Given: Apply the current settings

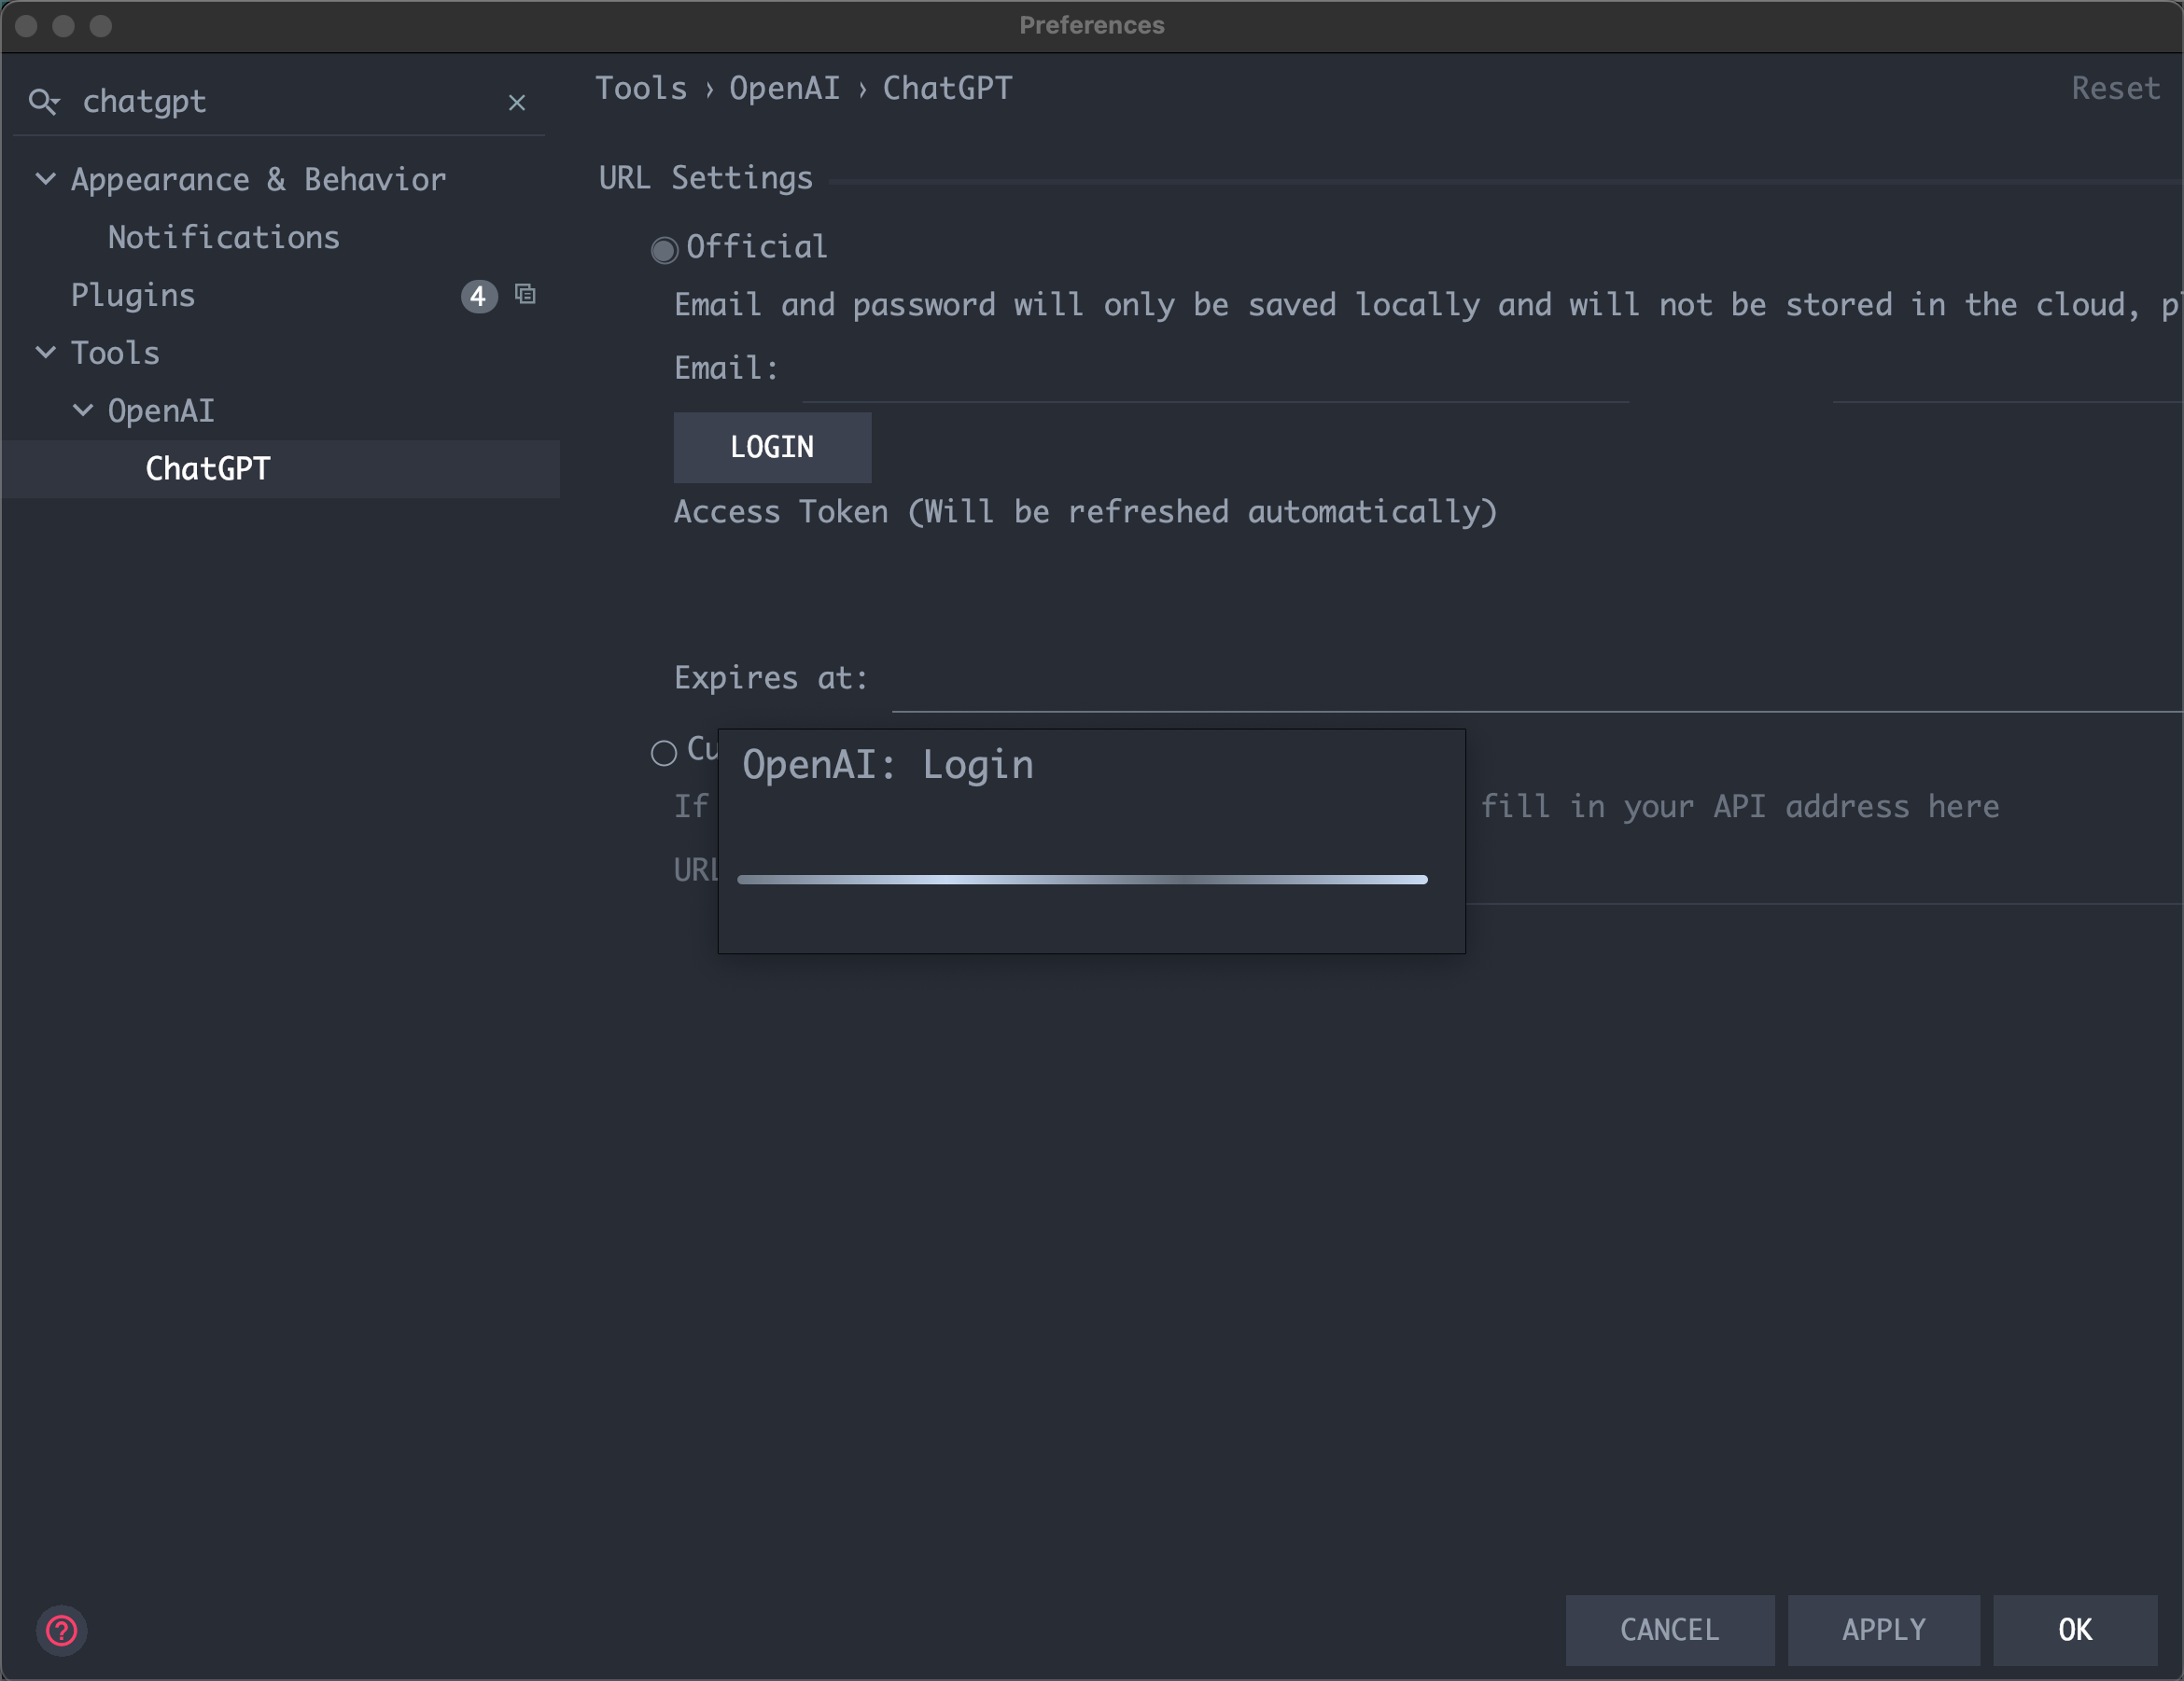Looking at the screenshot, I should [x=1884, y=1630].
